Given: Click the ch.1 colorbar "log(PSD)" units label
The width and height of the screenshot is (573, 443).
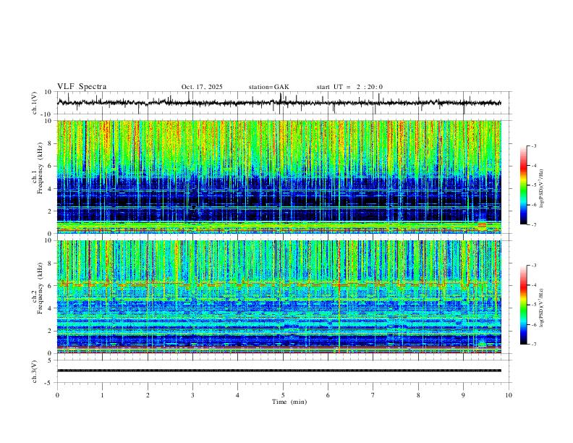Looking at the screenshot, I should 542,189.
